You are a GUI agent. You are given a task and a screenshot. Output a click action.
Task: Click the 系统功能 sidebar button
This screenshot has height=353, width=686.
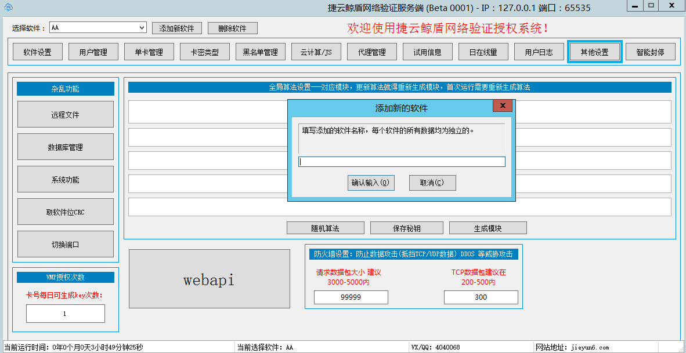(65, 179)
